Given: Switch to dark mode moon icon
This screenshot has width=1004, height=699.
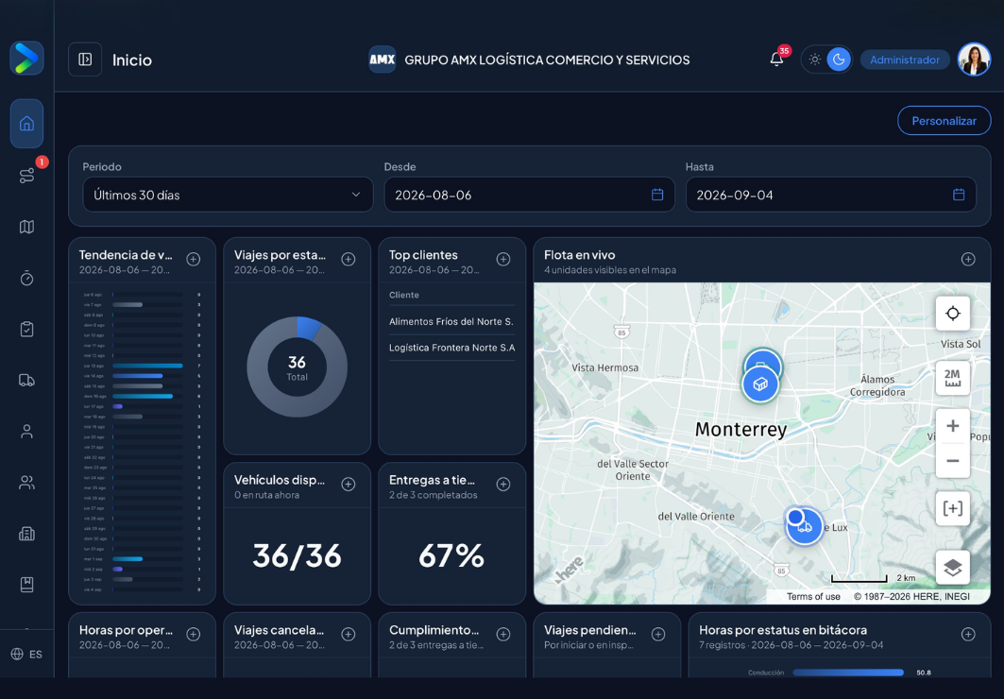Looking at the screenshot, I should 839,60.
